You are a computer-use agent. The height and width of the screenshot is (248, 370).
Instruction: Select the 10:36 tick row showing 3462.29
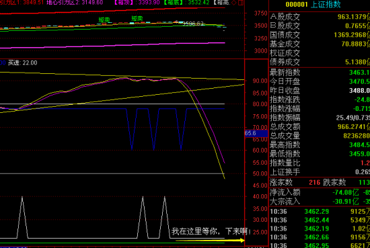[320, 212]
